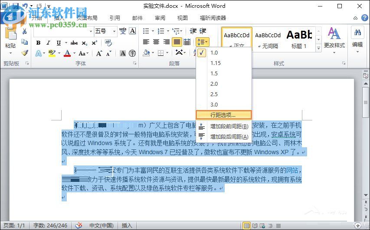Image resolution: width=370 pixels, height=230 pixels.
Task: Click the large Paste (粘贴) icon
Action: pos(10,34)
